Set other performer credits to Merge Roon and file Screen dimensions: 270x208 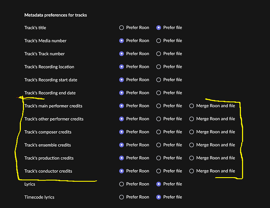pyautogui.click(x=192, y=119)
